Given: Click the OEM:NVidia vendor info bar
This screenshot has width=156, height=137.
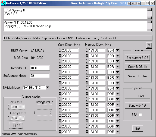Looking at the screenshot, I should (x=78, y=38).
